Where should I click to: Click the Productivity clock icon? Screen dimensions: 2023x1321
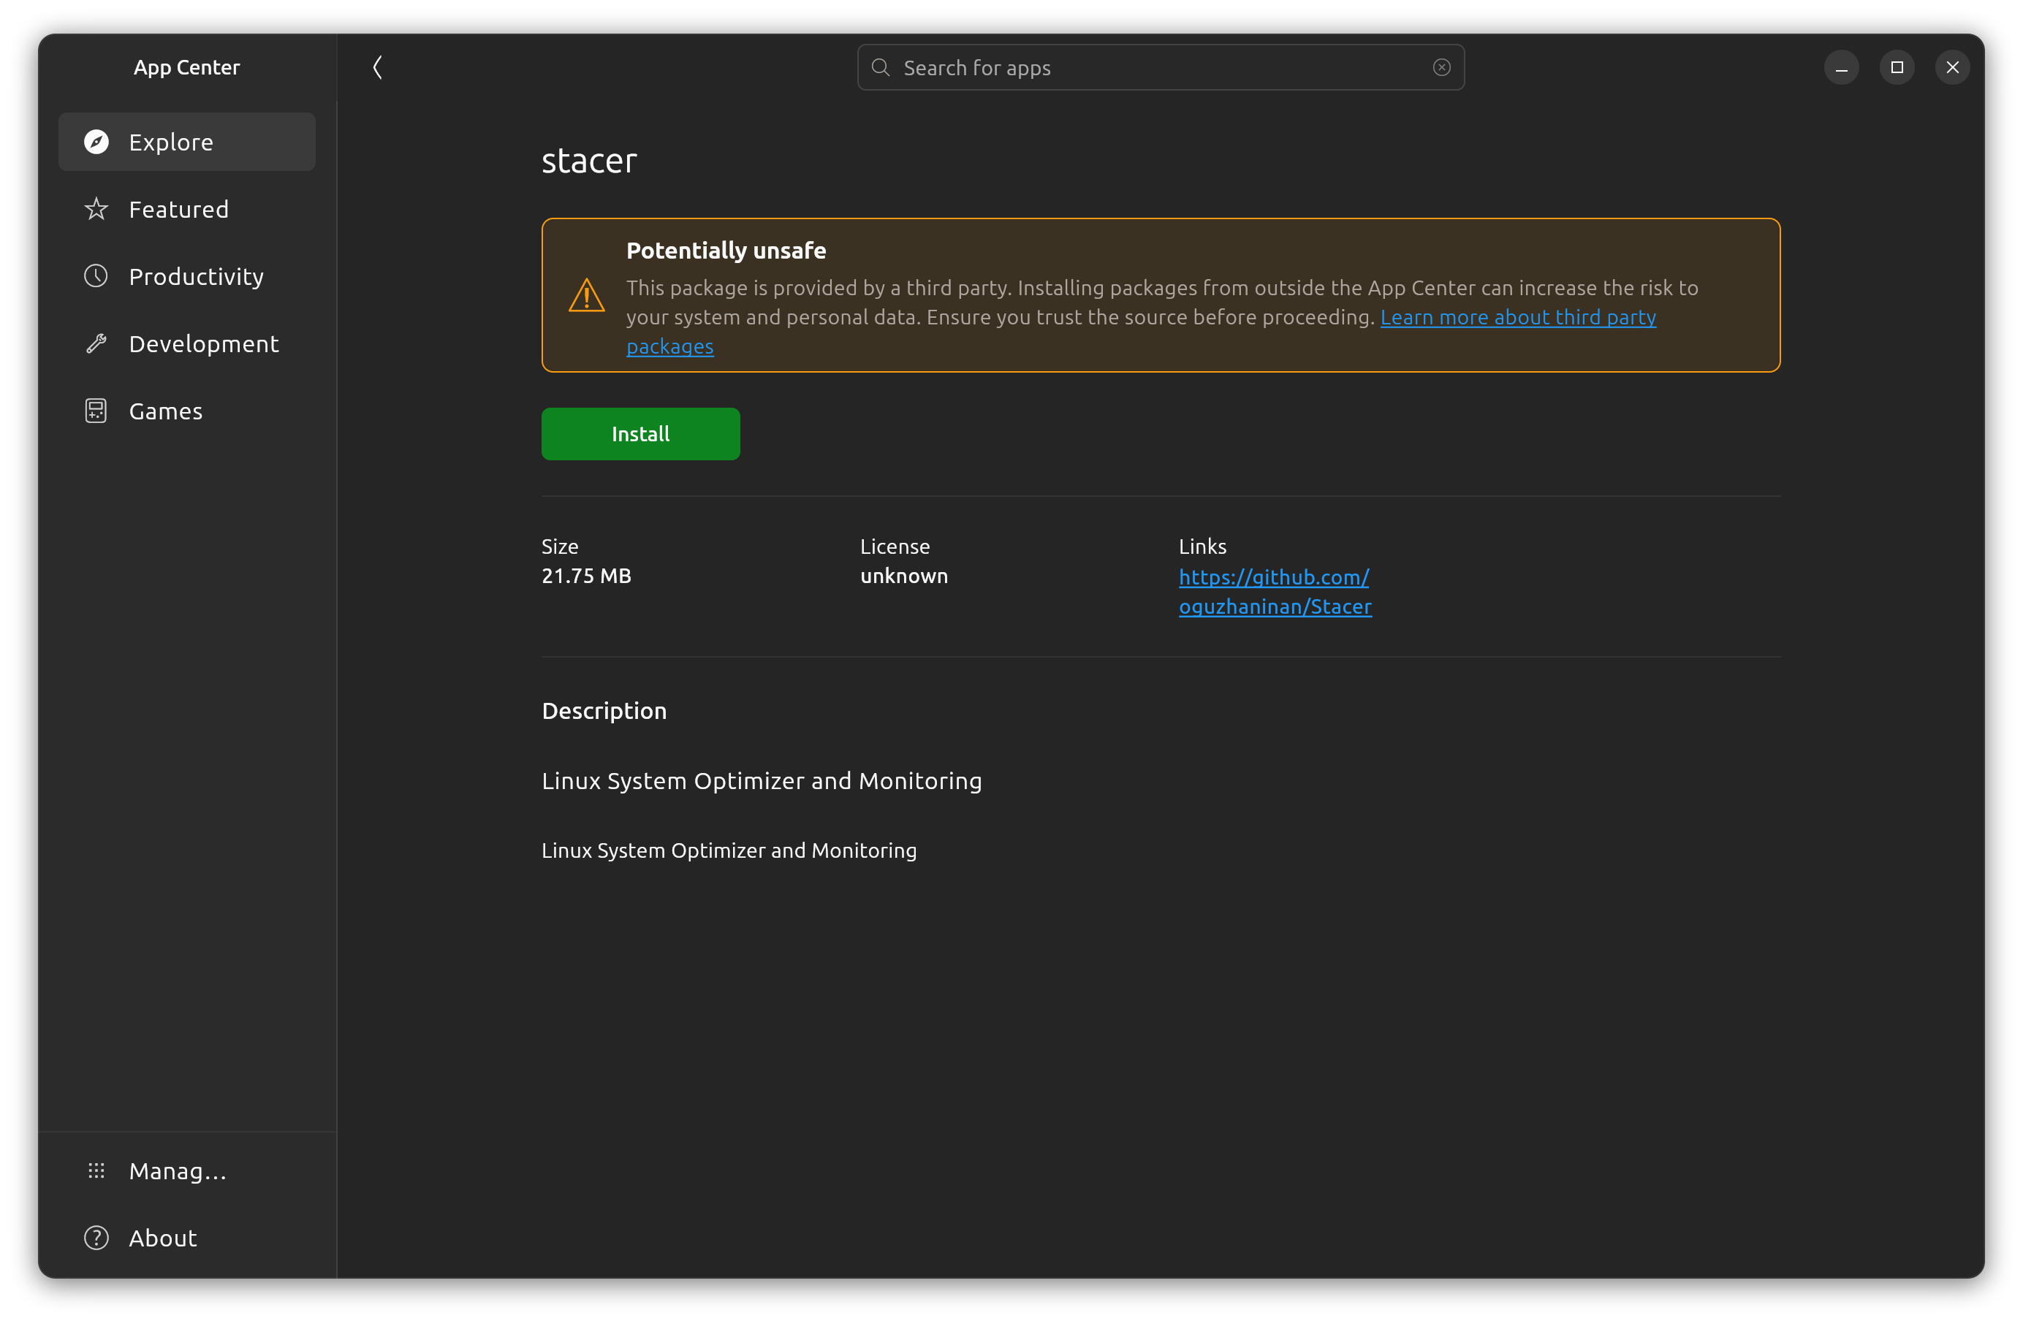[96, 275]
